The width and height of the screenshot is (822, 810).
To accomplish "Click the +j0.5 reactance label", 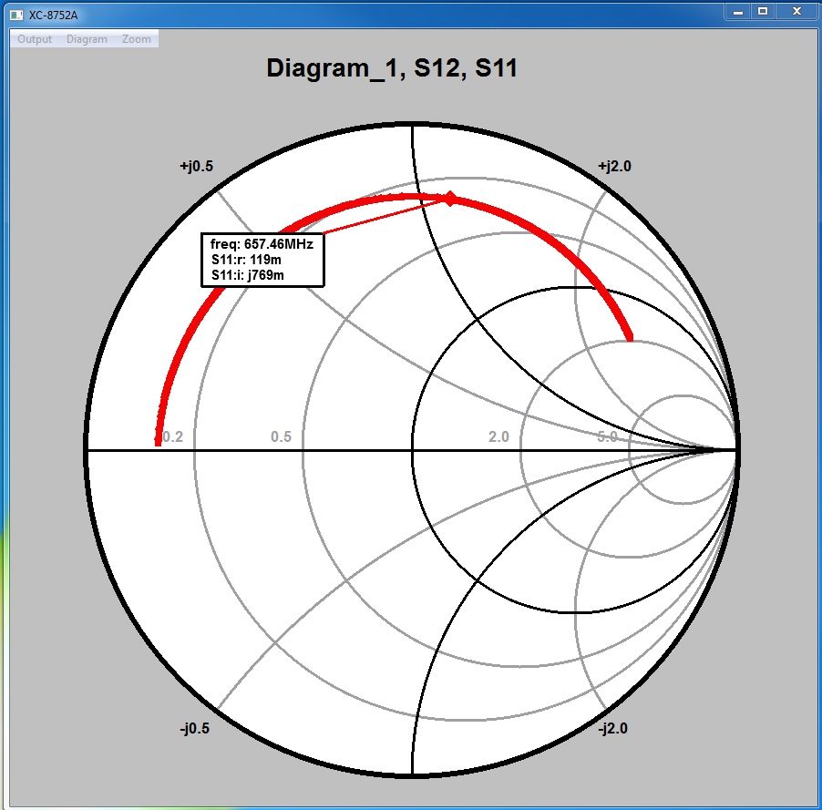I will [x=197, y=166].
